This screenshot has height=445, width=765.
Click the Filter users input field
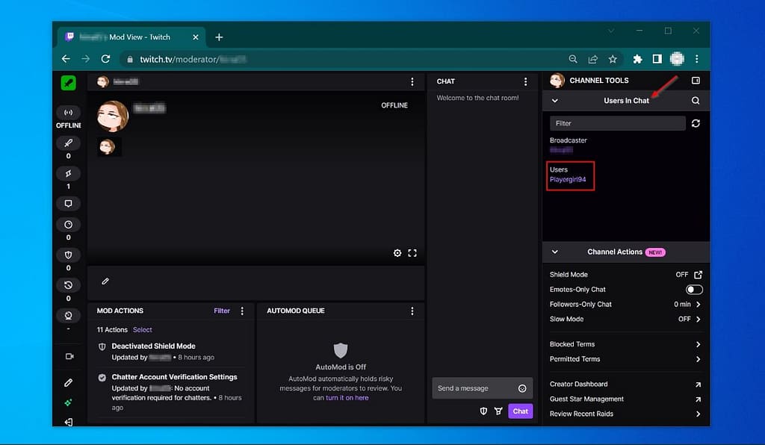(x=617, y=123)
